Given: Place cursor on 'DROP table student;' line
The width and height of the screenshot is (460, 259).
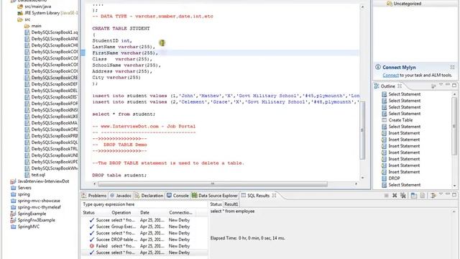Looking at the screenshot, I should pyautogui.click(x=119, y=176).
